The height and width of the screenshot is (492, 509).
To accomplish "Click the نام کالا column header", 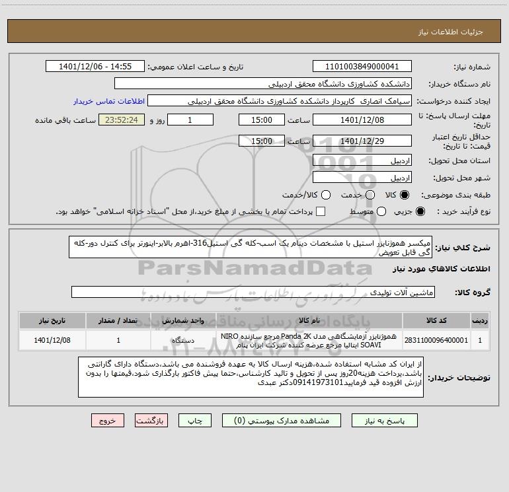I will pos(309,320).
